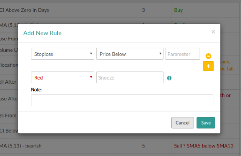Viewport: 241px width, 156px height.
Task: Click inside the Note text box
Action: pyautogui.click(x=122, y=100)
